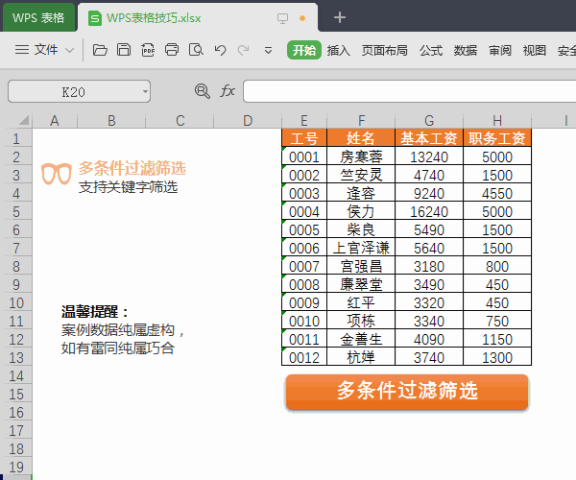Select cell containing 4550

pos(497,193)
